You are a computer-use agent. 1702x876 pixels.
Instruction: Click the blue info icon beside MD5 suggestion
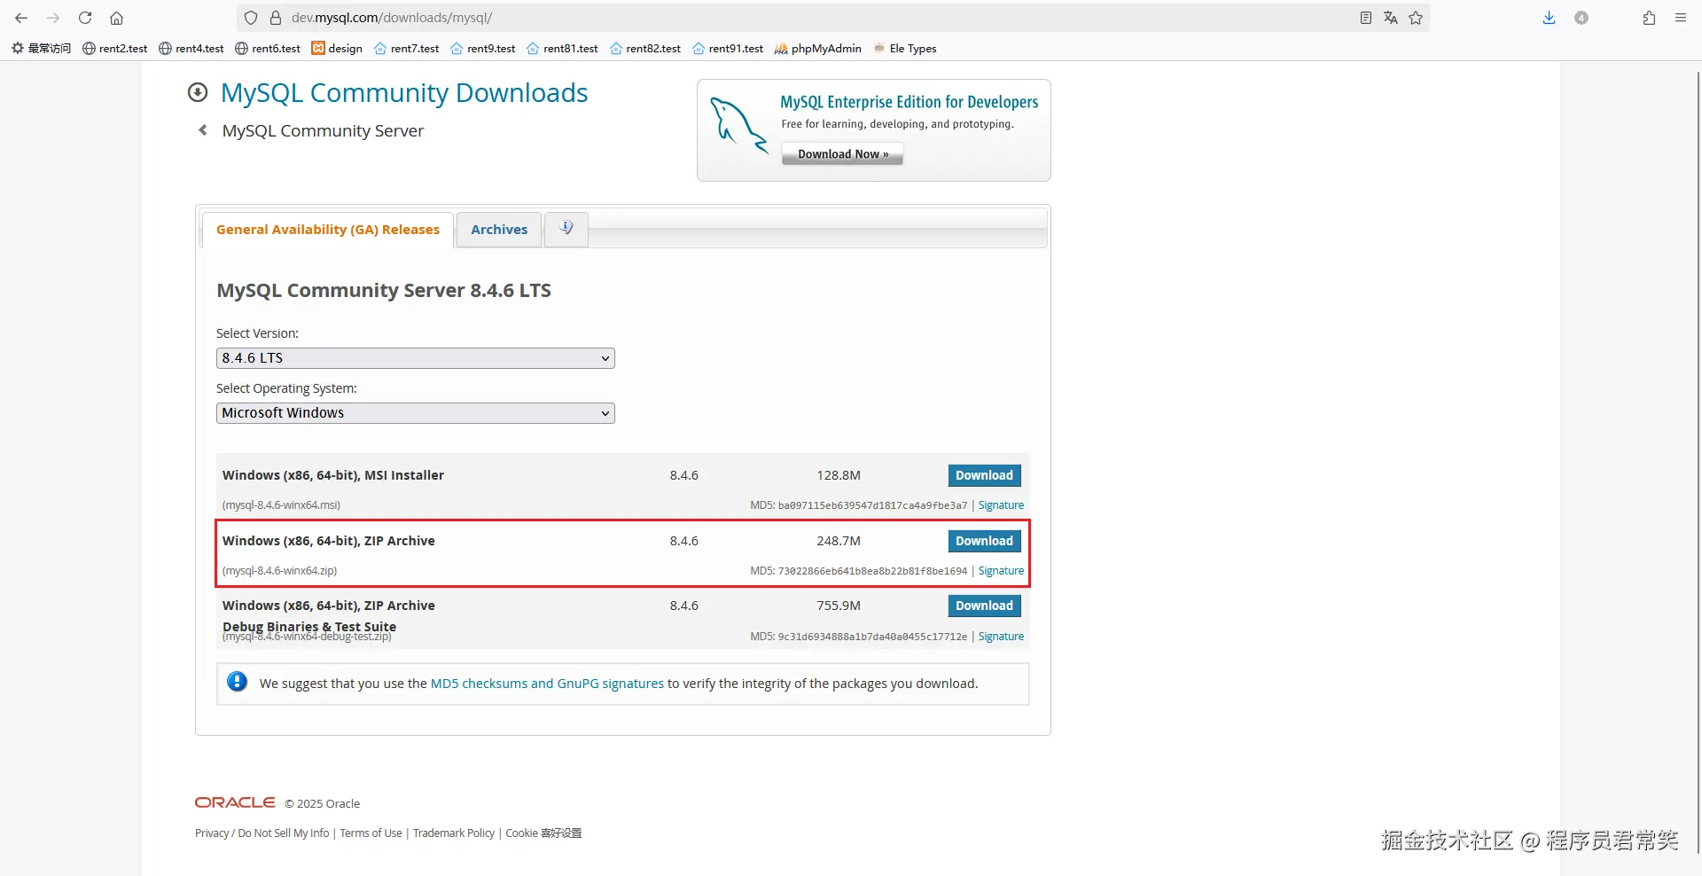(x=237, y=682)
